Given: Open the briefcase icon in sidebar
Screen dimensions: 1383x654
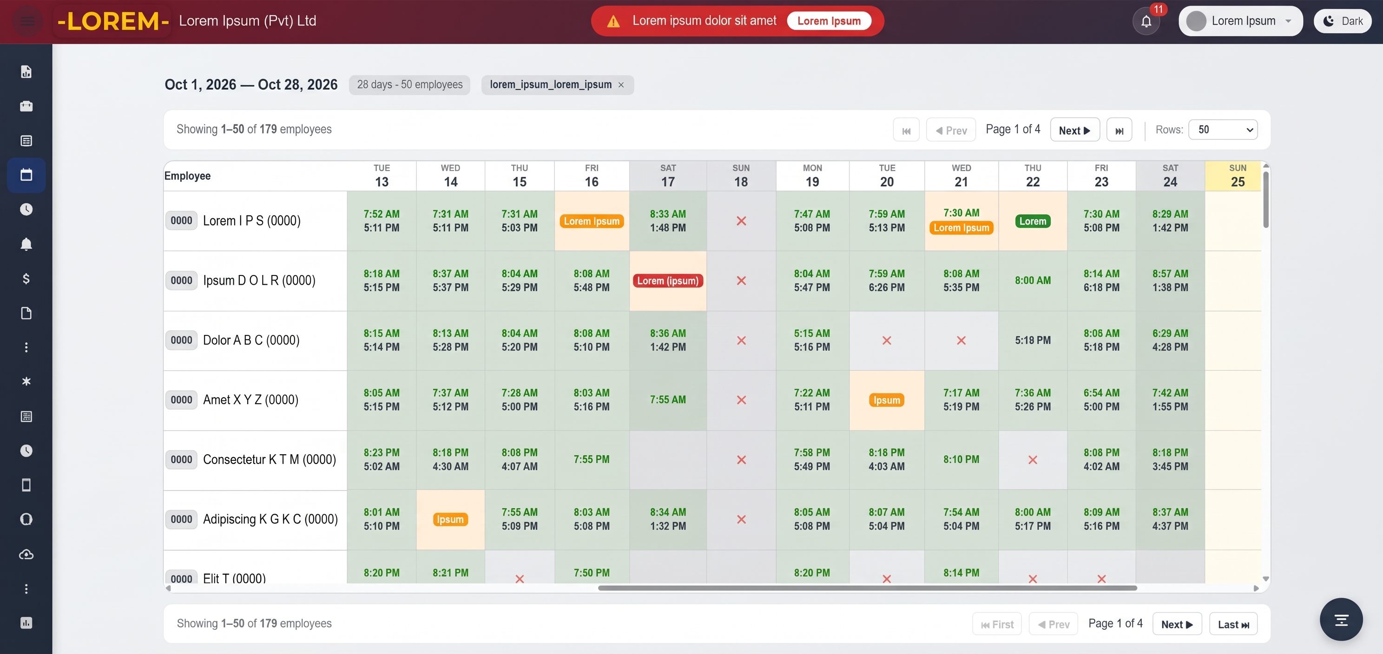Looking at the screenshot, I should [26, 106].
